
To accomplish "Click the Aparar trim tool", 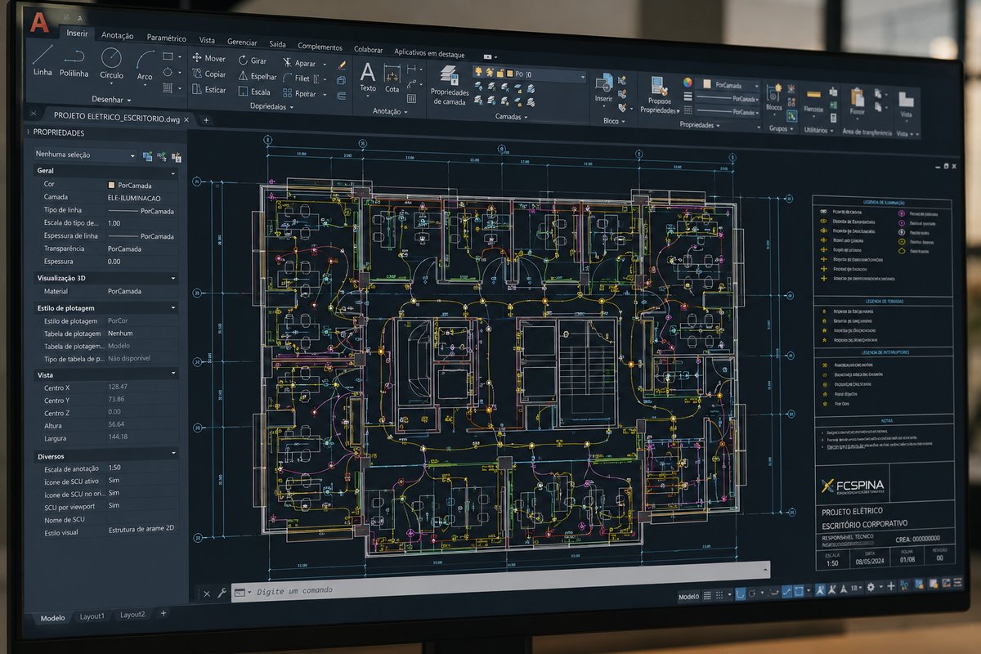I will (299, 63).
